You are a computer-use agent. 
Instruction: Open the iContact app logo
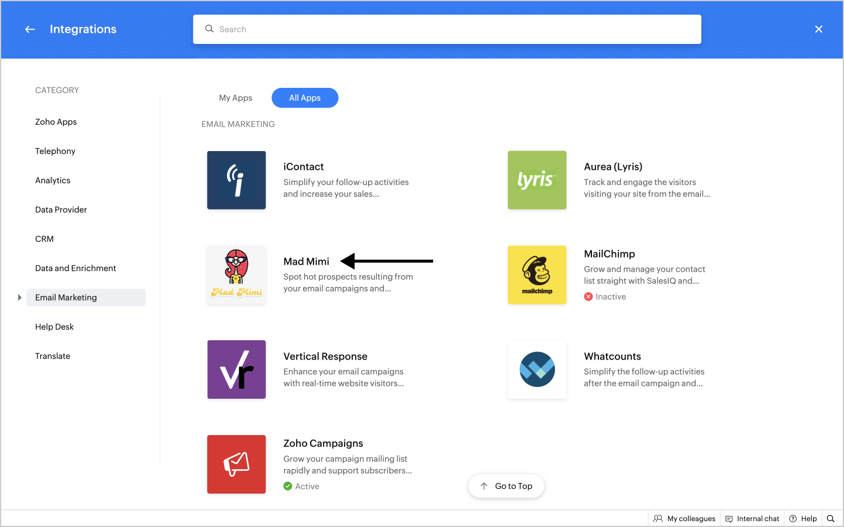pyautogui.click(x=236, y=180)
